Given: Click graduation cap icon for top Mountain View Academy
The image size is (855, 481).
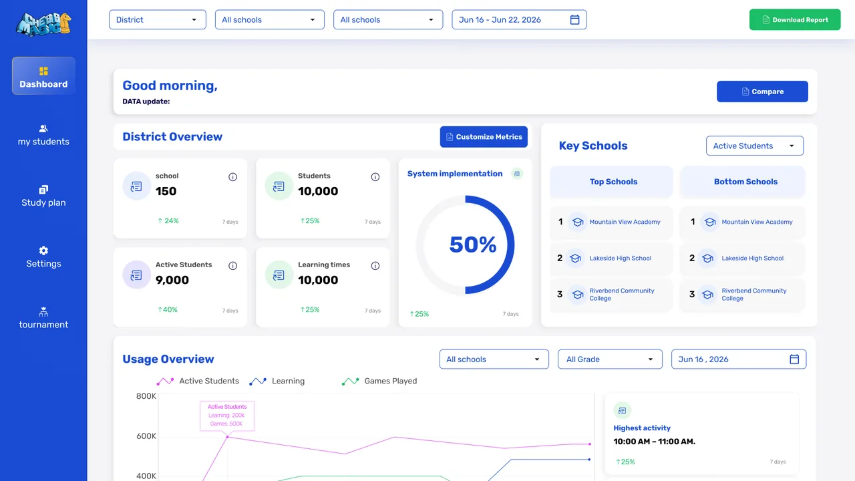Looking at the screenshot, I should click(577, 222).
